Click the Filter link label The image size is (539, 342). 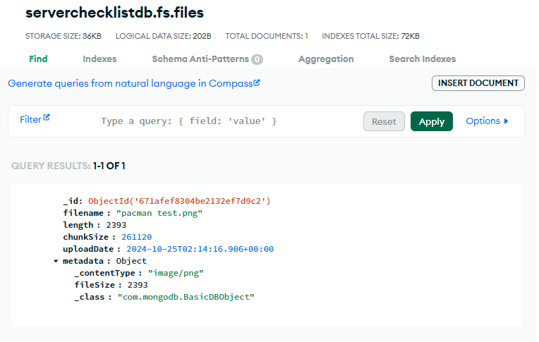(30, 120)
